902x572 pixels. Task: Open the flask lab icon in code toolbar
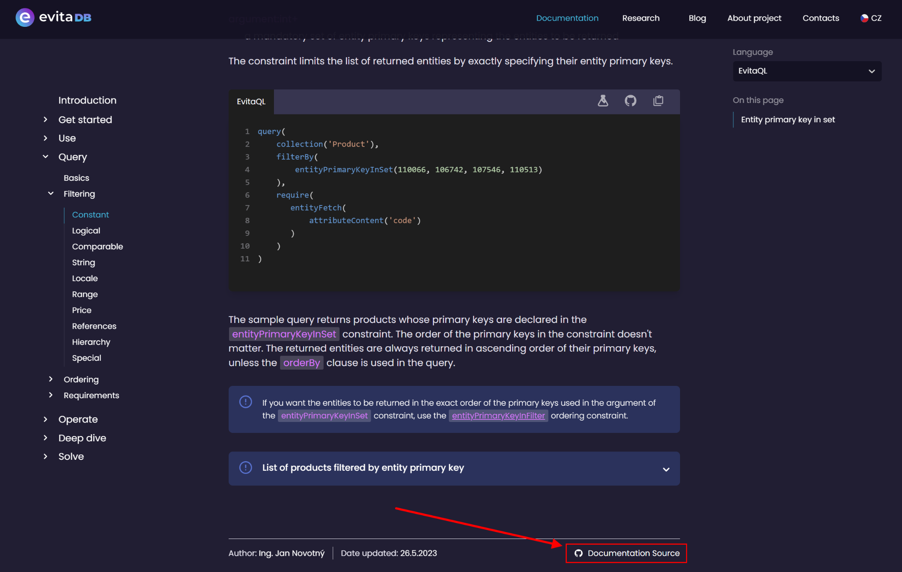coord(603,101)
